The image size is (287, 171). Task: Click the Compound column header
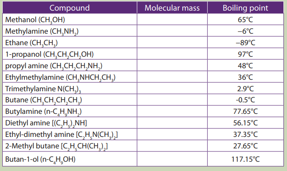pos(70,8)
